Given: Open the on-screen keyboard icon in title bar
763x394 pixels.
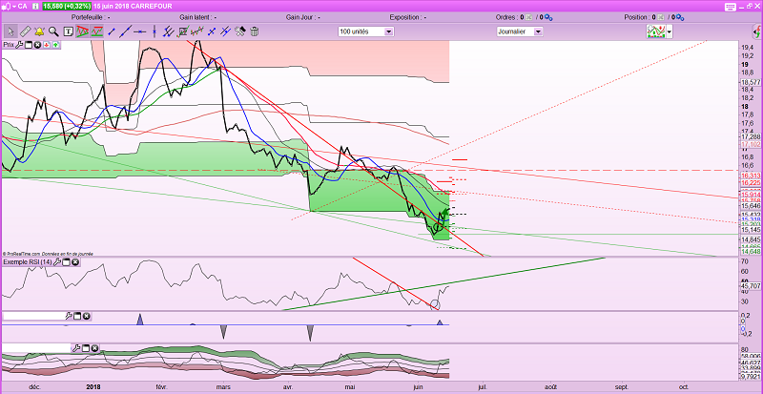Looking at the screenshot, I should pos(731,6).
